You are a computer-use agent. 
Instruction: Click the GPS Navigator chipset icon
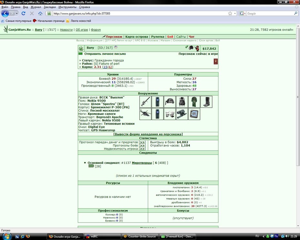click(x=194, y=114)
